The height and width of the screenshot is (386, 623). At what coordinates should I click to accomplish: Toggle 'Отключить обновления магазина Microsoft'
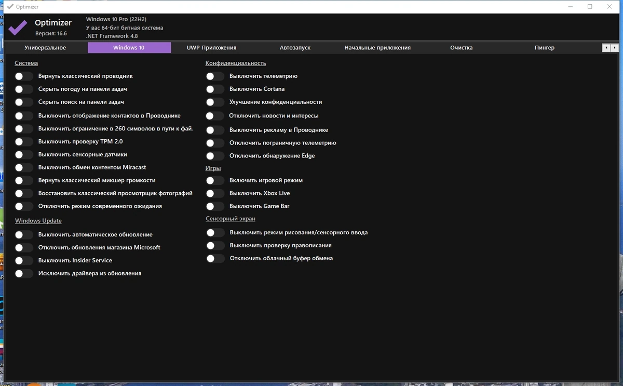24,248
